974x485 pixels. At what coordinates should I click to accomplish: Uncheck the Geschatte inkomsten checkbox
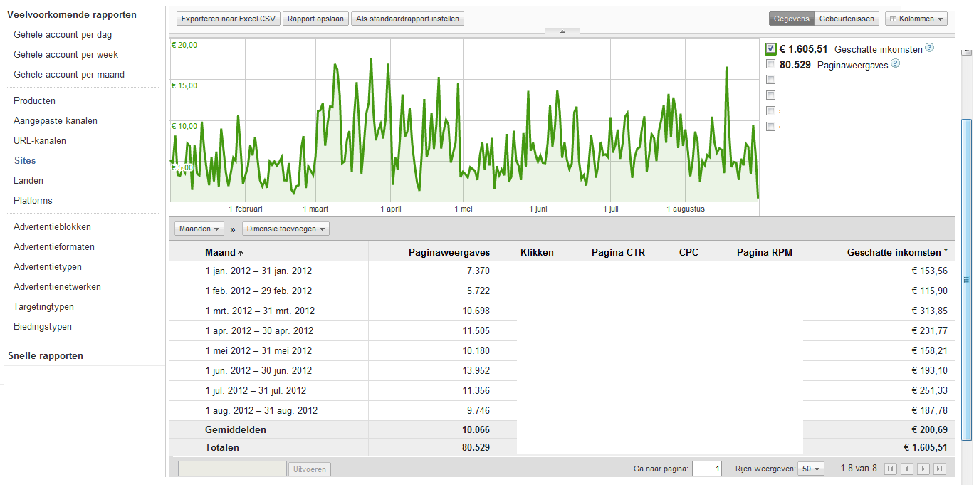coord(770,49)
